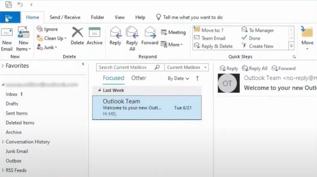Image resolution: width=317 pixels, height=177 pixels.
Task: Open the Deleted Items folder
Action: pos(20,123)
